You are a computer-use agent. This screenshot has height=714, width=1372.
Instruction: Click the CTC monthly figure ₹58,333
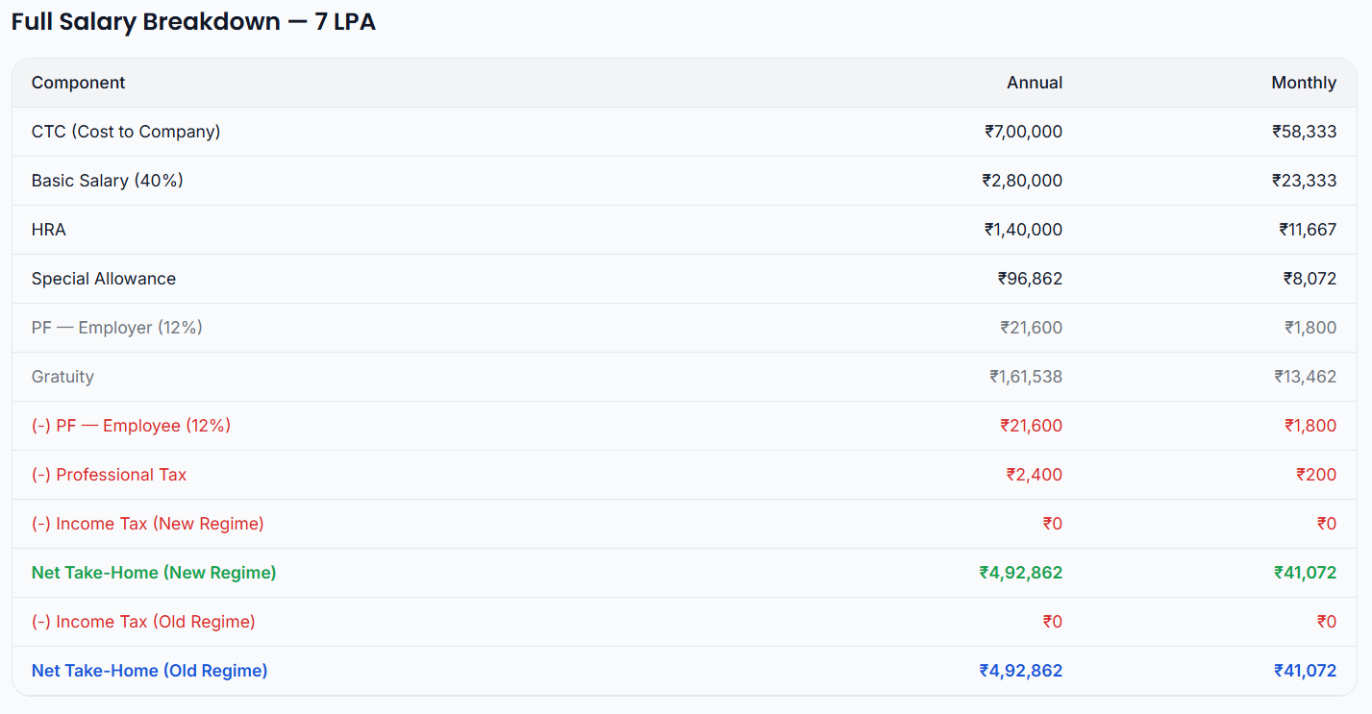tap(1305, 132)
